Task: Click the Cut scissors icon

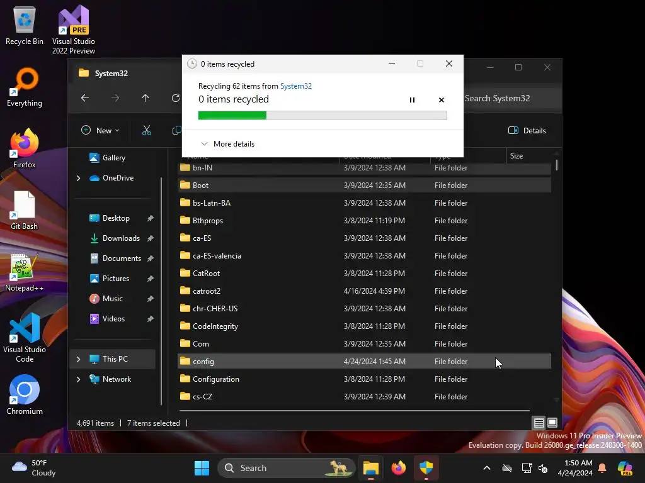Action: 146,131
